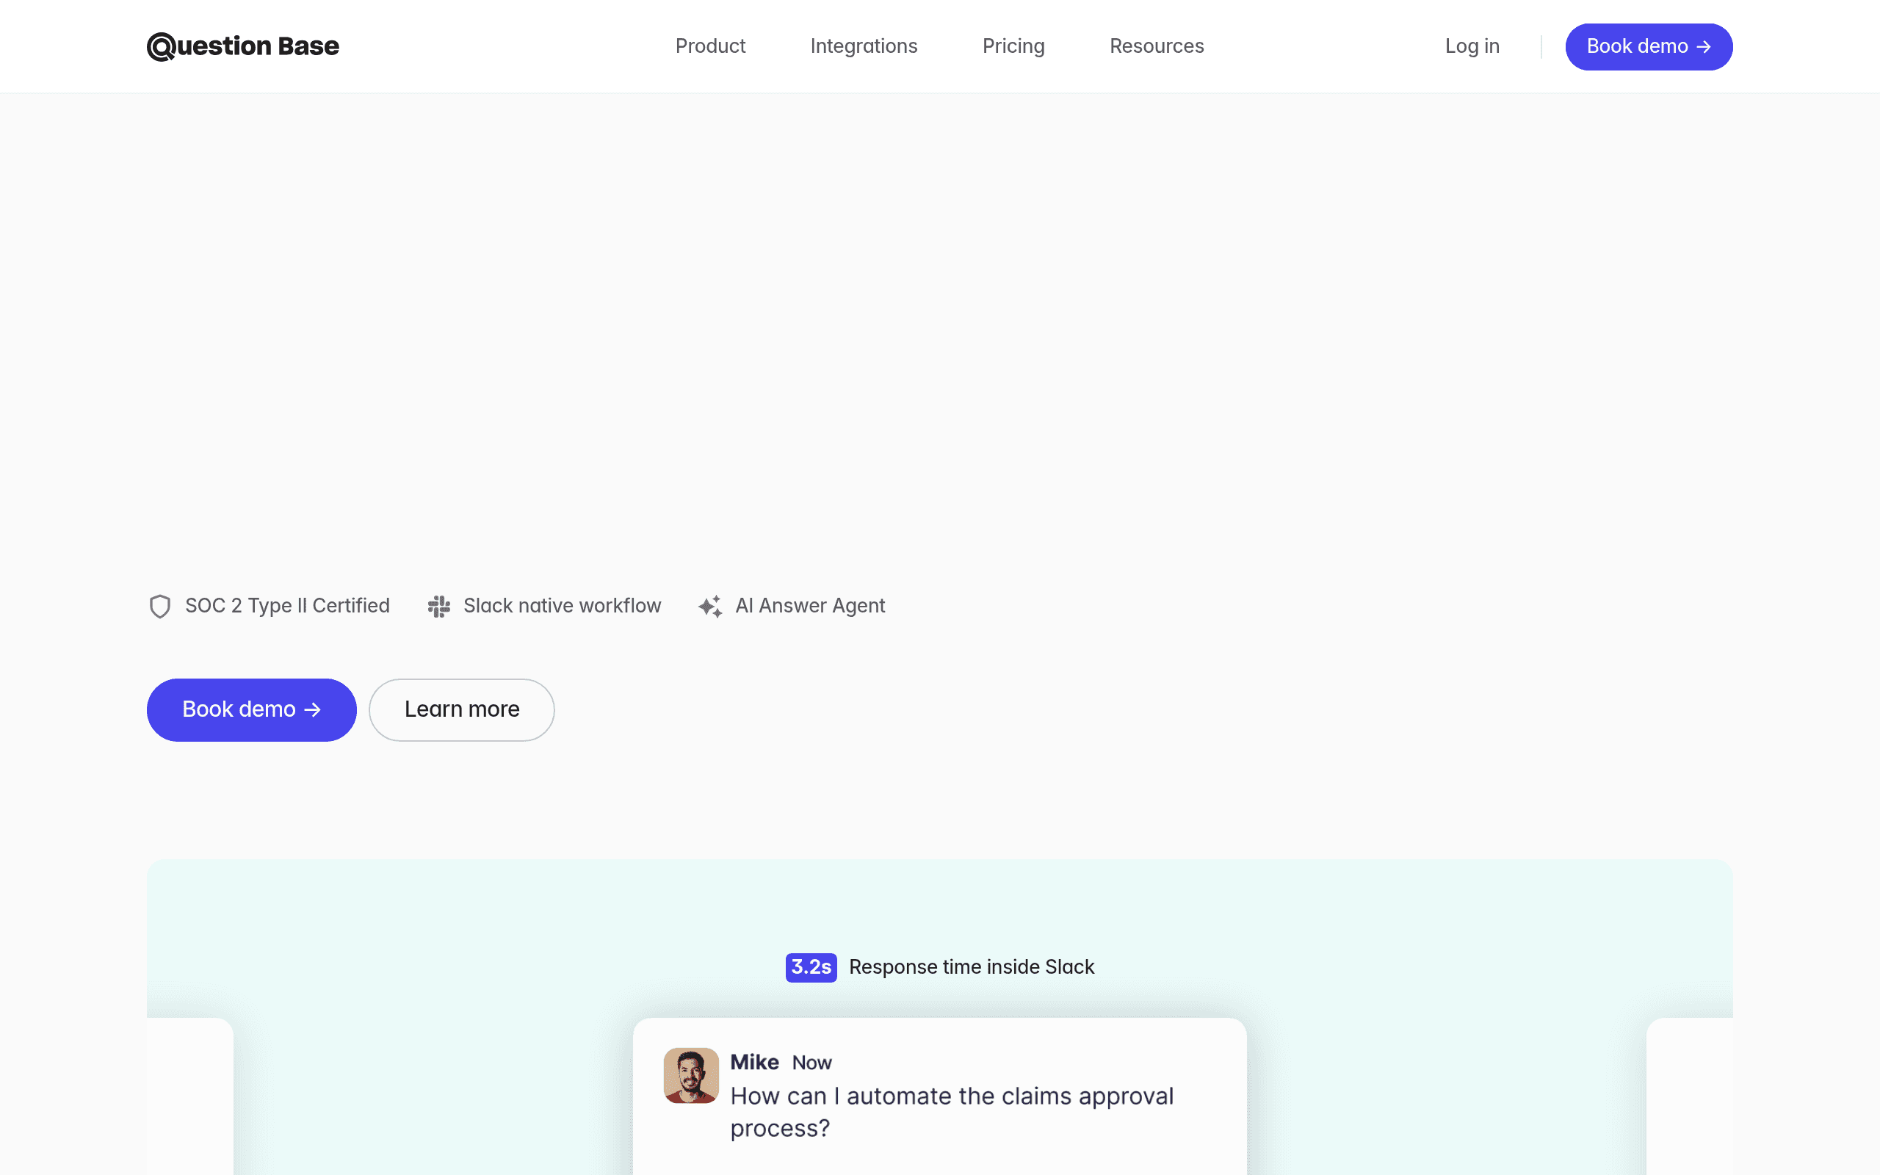
Task: Click the SOC 2 shield icon
Action: tap(160, 606)
